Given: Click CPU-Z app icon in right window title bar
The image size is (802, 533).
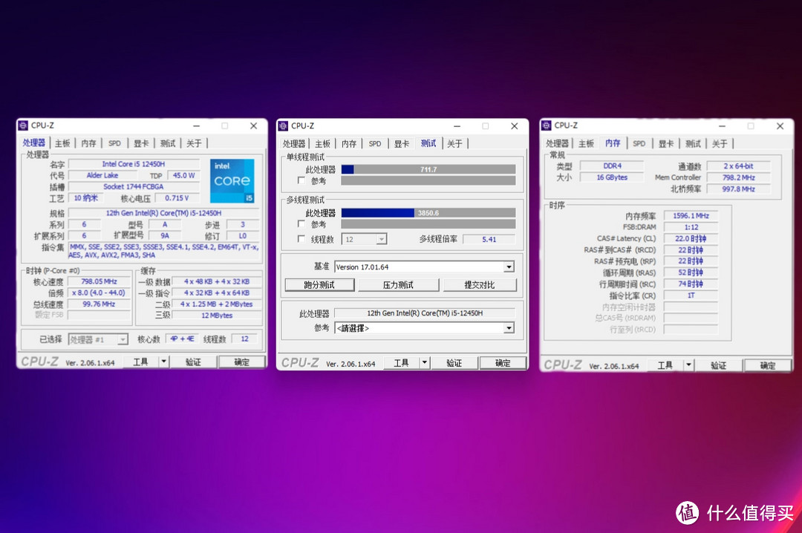Looking at the screenshot, I should pyautogui.click(x=547, y=125).
